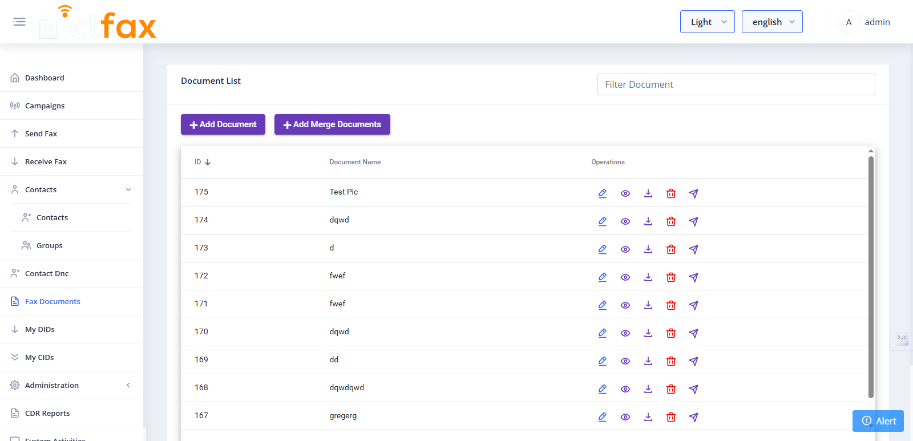Focus the Filter Document input field
This screenshot has width=913, height=441.
pos(736,84)
